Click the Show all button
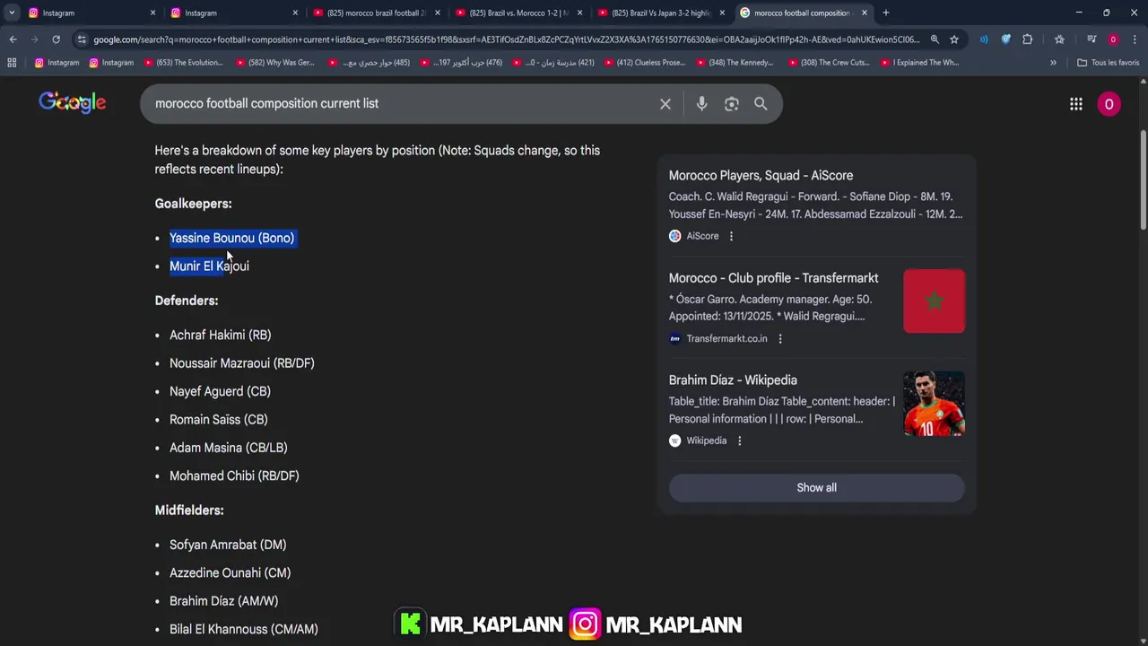This screenshot has width=1148, height=646. (816, 487)
